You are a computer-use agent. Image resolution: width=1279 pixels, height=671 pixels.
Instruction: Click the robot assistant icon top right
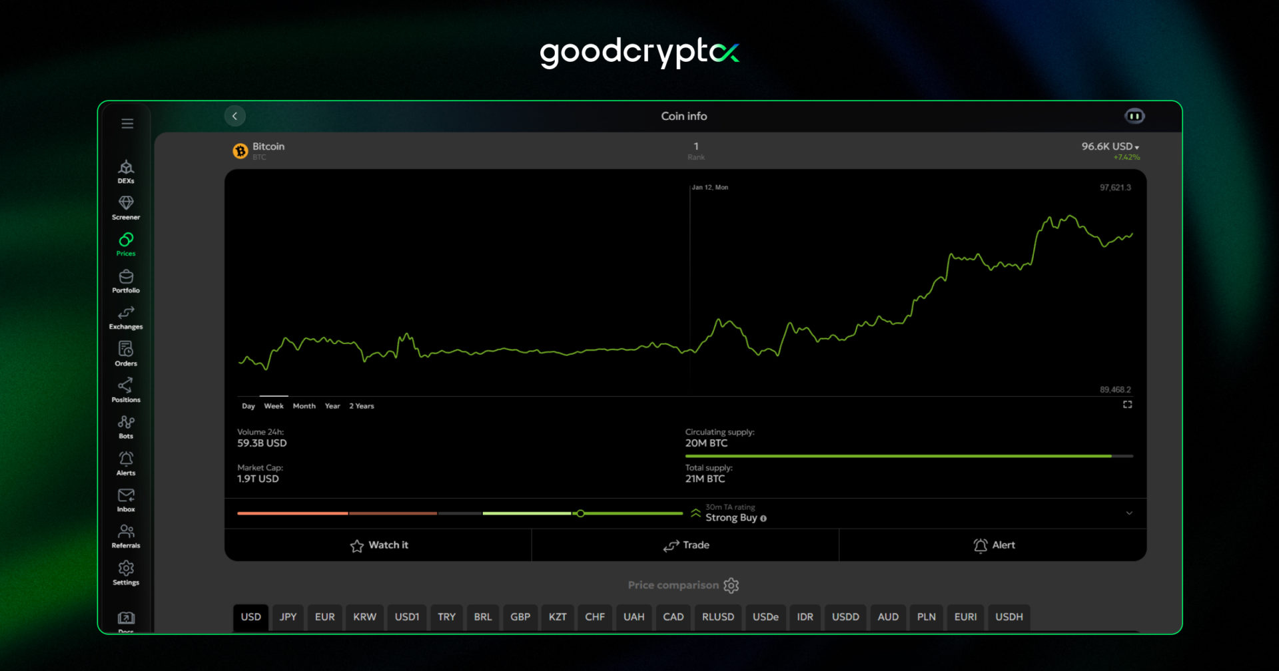point(1134,116)
